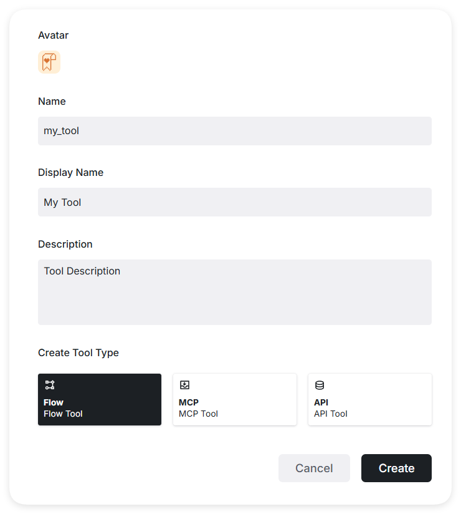Focus the Name field containing my_tool
Viewport: 461px width, 514px height.
234,131
